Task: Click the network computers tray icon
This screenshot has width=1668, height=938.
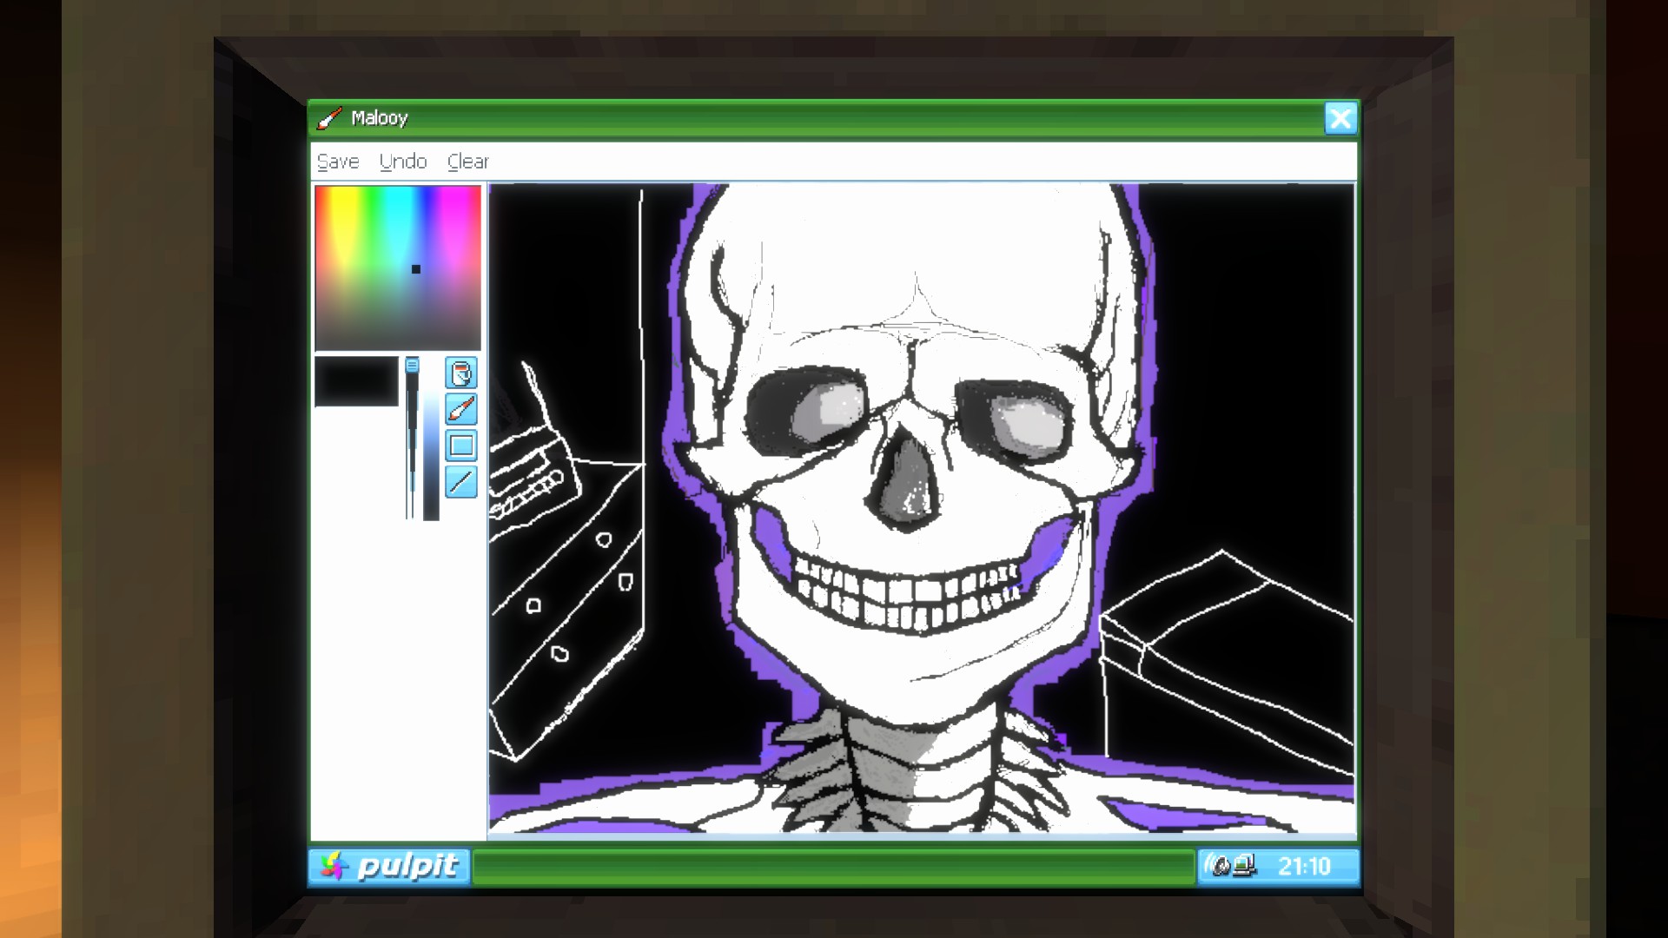Action: point(1244,866)
